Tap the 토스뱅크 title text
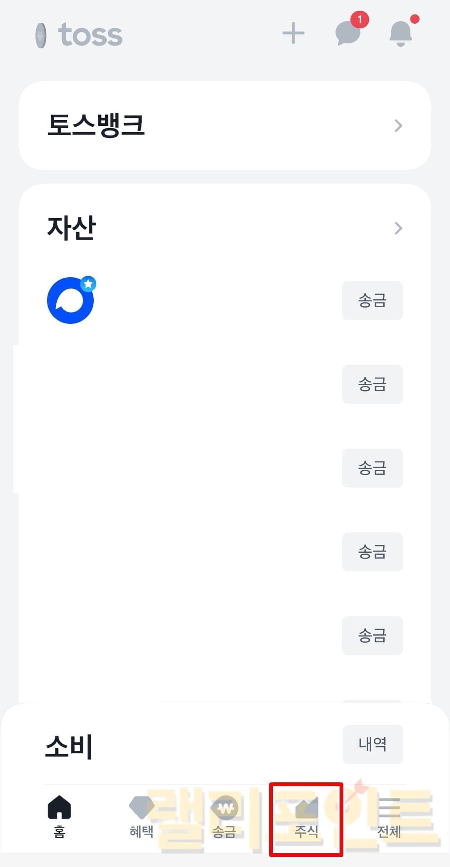 [x=96, y=125]
